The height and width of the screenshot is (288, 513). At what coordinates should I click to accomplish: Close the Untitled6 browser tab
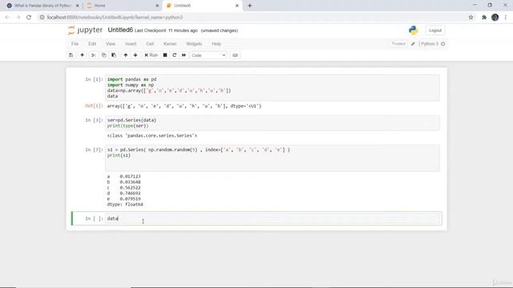(237, 6)
